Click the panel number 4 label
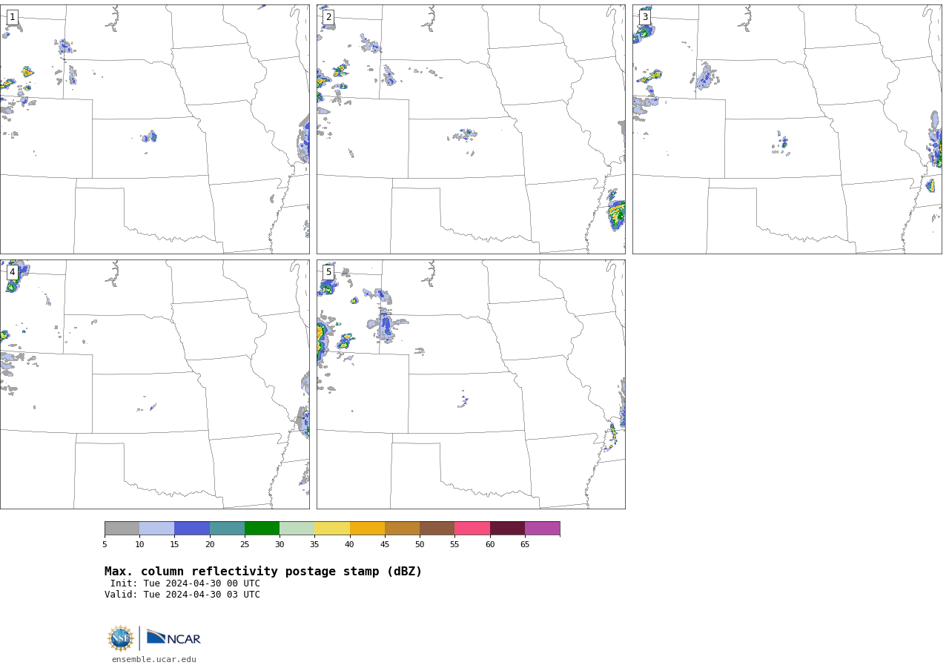949x668 pixels. 12,272
